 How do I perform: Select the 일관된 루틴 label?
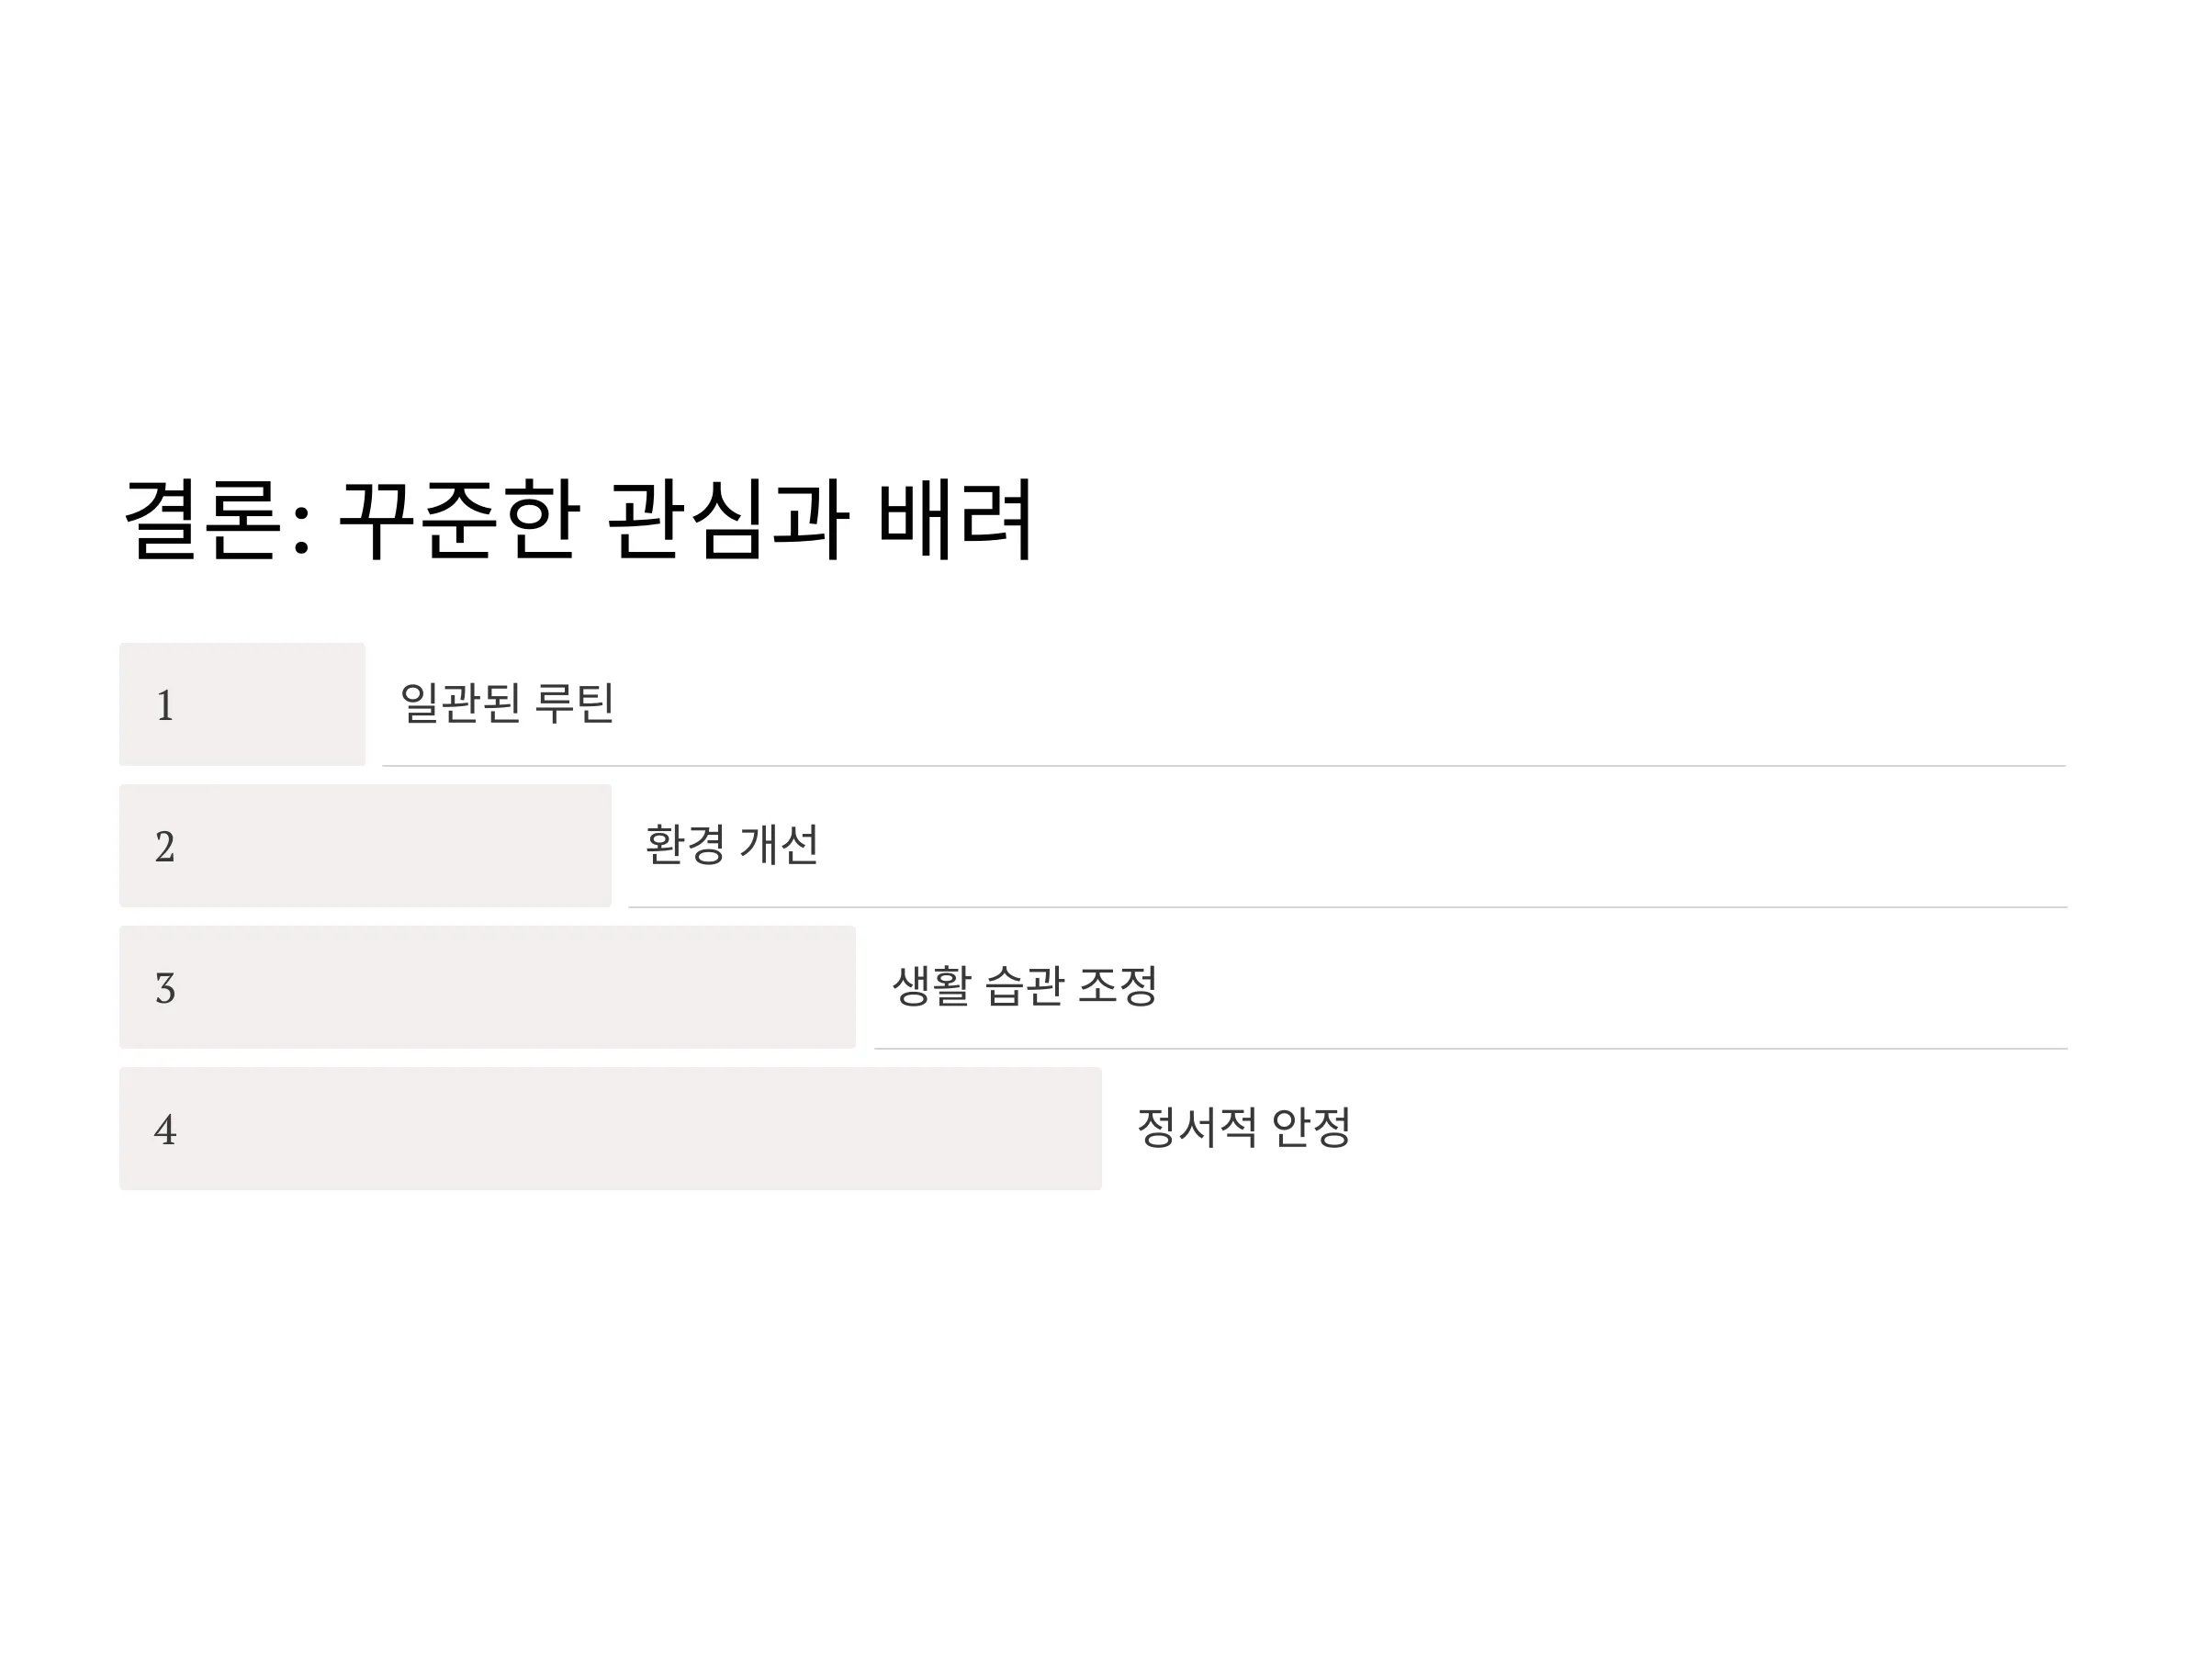[506, 703]
